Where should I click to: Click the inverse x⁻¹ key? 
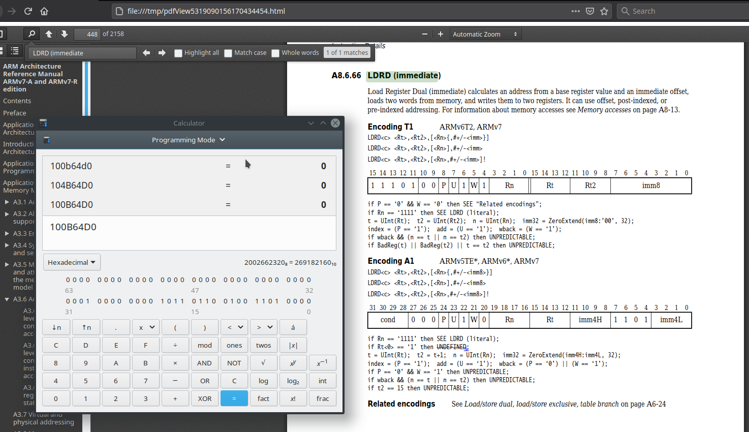(x=323, y=363)
